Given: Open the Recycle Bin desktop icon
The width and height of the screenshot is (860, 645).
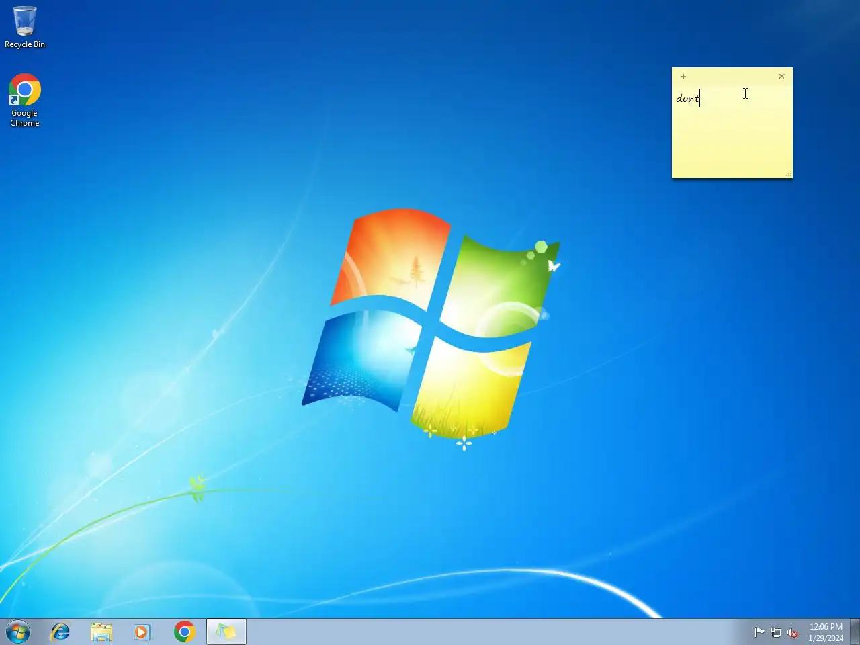Looking at the screenshot, I should coord(25,27).
